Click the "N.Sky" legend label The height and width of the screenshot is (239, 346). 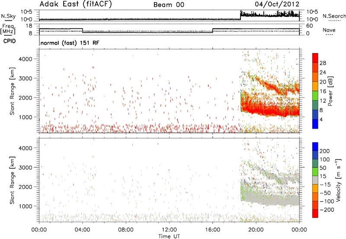(x=8, y=16)
